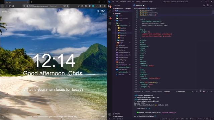The height and width of the screenshot is (120, 214).
Task: Open the Debug menu
Action: 138,2
